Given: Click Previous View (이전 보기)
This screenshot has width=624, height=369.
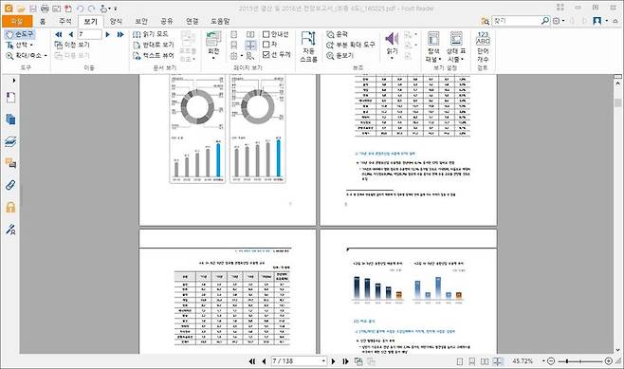Looking at the screenshot, I should [72, 45].
